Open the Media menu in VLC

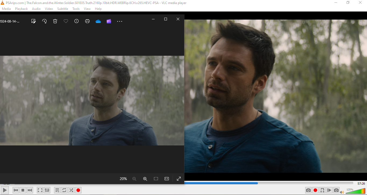(x=6, y=9)
